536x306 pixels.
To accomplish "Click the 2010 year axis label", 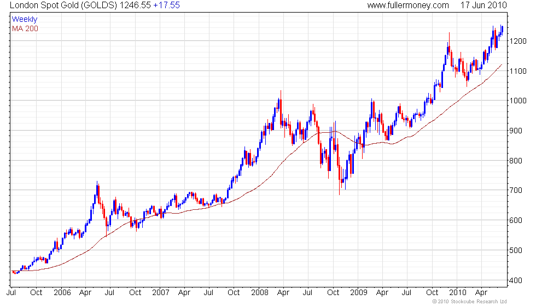I will coord(458,293).
